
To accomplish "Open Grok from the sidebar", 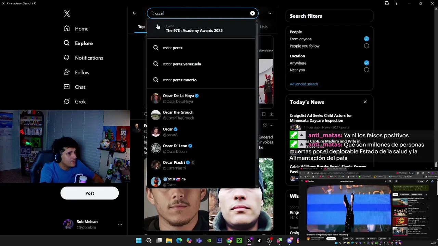I will (x=75, y=101).
